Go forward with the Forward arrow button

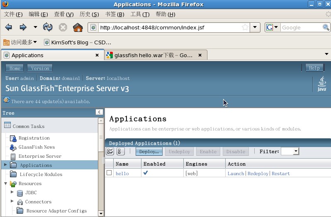pyautogui.click(x=23, y=27)
